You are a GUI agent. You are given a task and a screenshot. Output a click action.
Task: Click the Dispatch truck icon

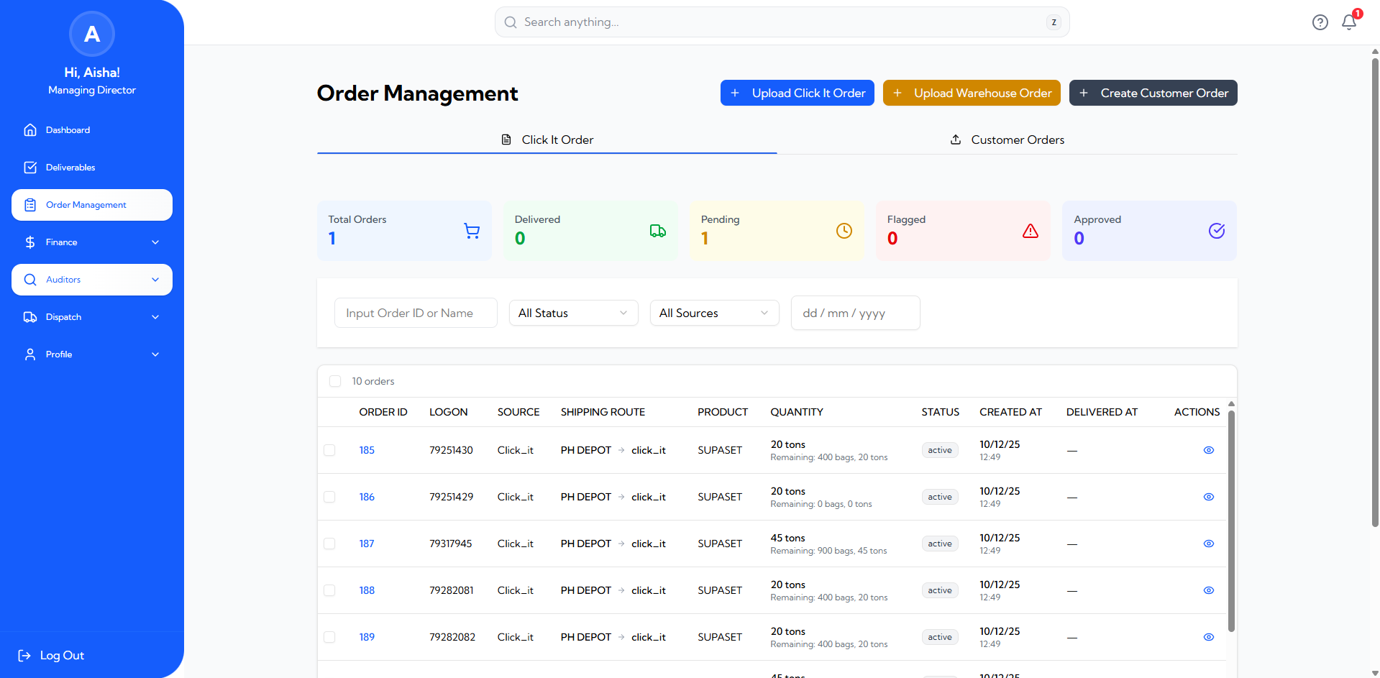coord(30,316)
